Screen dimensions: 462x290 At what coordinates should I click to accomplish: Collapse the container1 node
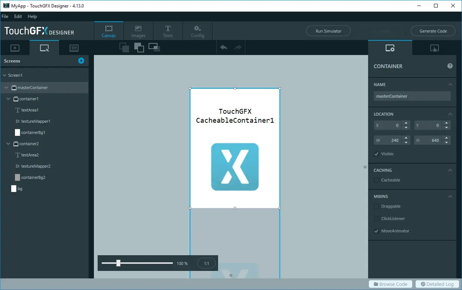click(8, 99)
